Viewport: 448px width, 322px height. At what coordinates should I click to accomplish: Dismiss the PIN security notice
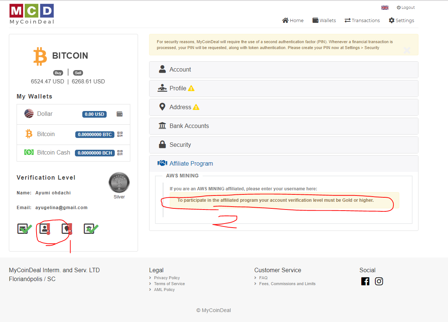coord(407,51)
